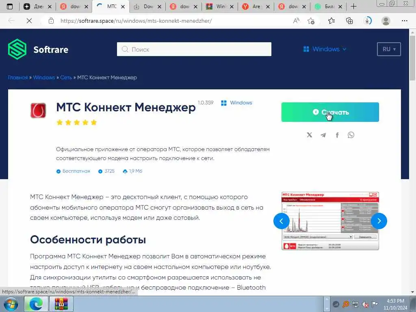
Task: Click the muted volume tray icon
Action: coord(365,304)
